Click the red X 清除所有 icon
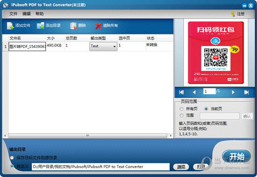The width and height of the screenshot is (257, 177). click(98, 26)
